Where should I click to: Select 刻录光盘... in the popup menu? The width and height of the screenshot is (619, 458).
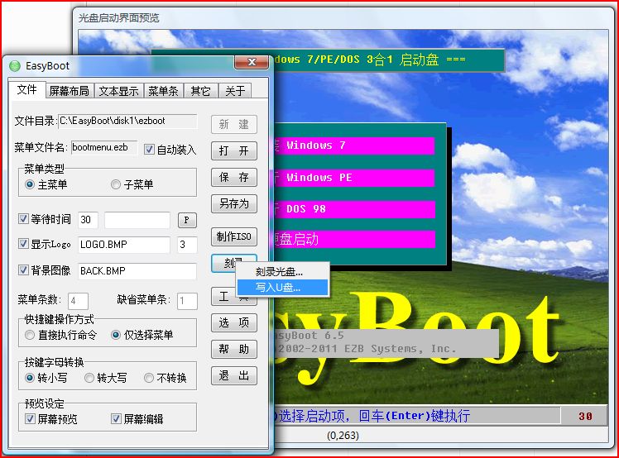point(281,272)
